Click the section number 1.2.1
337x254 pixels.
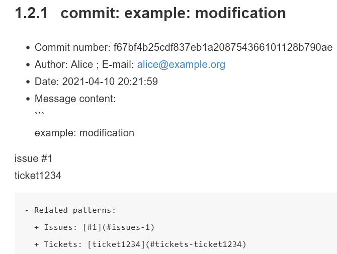(x=31, y=13)
